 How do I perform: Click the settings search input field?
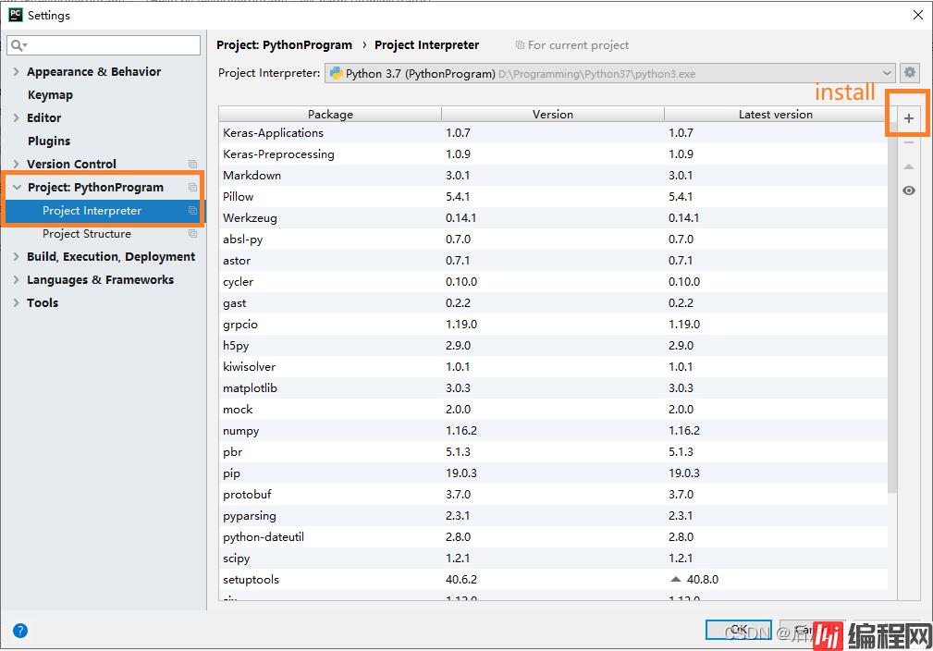click(113, 45)
